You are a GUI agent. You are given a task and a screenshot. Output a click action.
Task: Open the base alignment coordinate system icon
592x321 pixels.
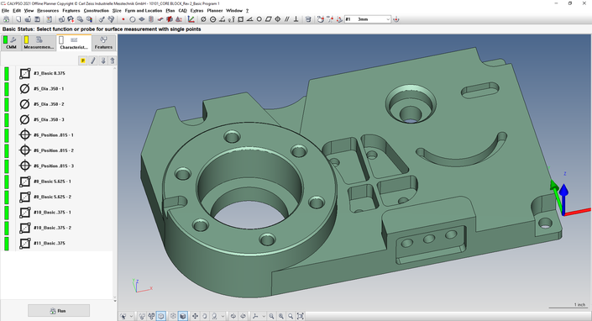pos(191,19)
